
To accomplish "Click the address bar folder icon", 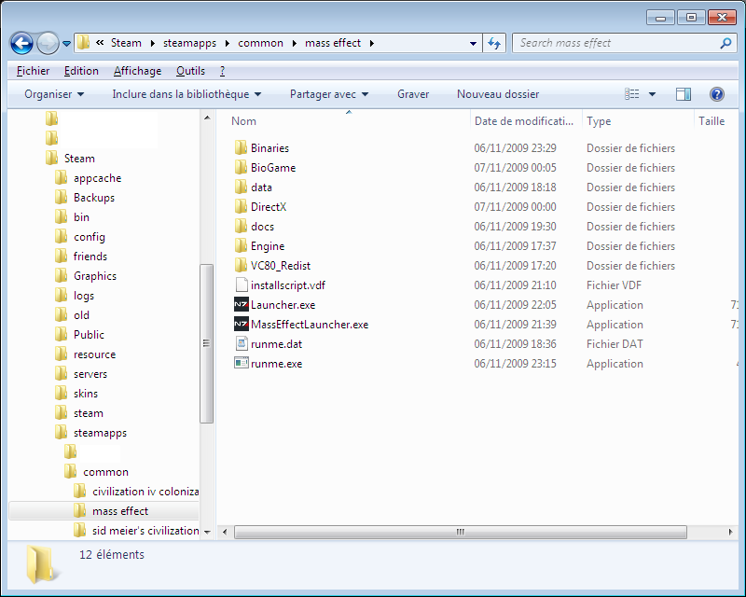I will pos(83,43).
